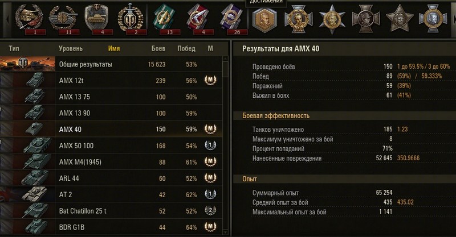Select the ARL 44 row
The image size is (456, 237).
[x=114, y=178]
